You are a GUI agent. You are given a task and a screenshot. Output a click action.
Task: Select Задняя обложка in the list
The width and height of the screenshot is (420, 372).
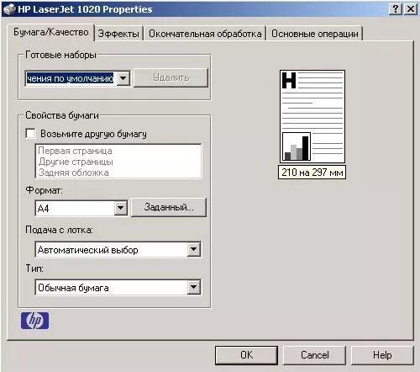73,173
